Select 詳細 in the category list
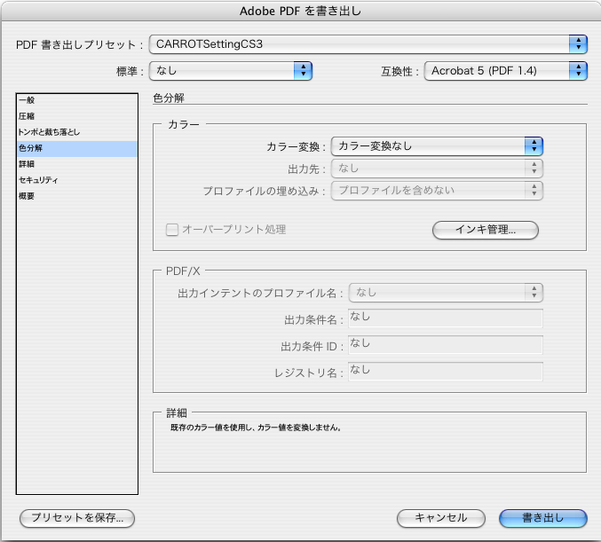Viewport: 601px width, 542px height. (x=77, y=164)
